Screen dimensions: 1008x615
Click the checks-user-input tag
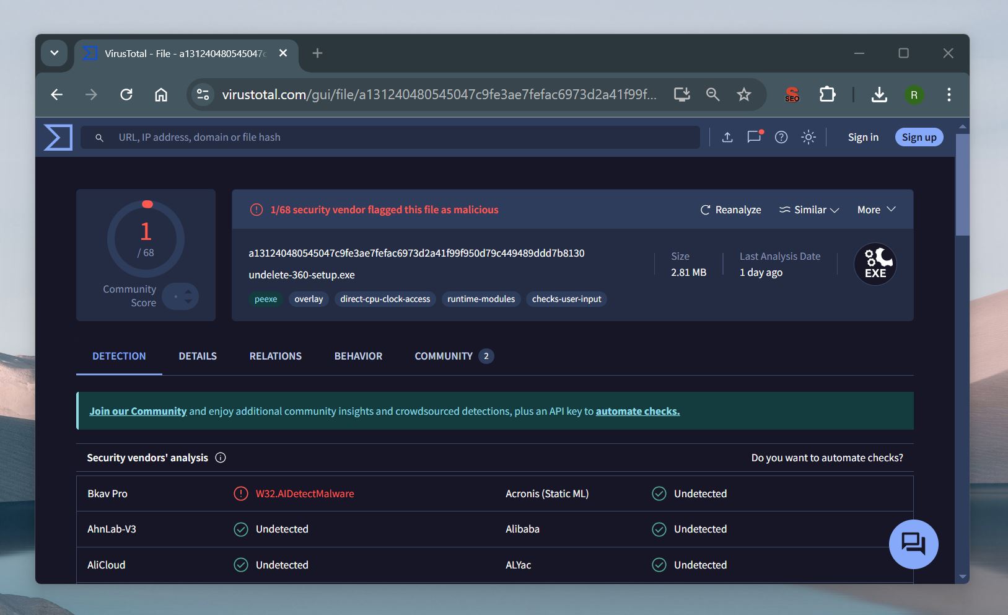pos(566,299)
